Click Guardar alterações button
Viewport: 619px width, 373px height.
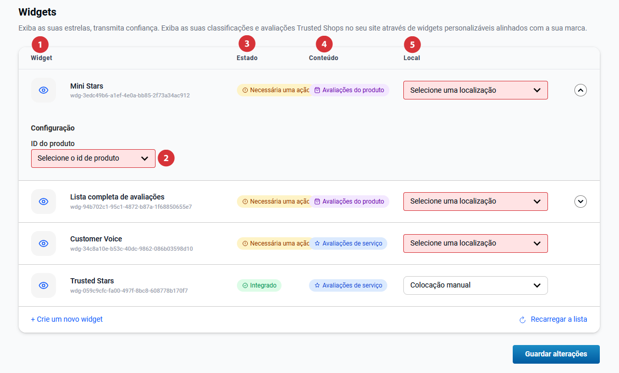pos(556,354)
